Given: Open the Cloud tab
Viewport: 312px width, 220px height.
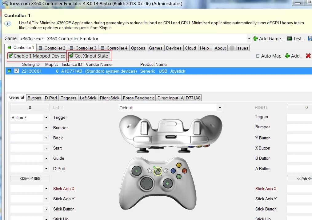Looking at the screenshot, I should click(x=191, y=48).
